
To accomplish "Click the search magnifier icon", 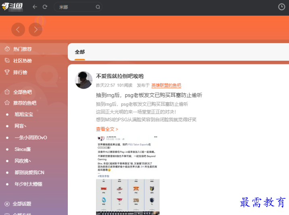I will click(x=98, y=7).
